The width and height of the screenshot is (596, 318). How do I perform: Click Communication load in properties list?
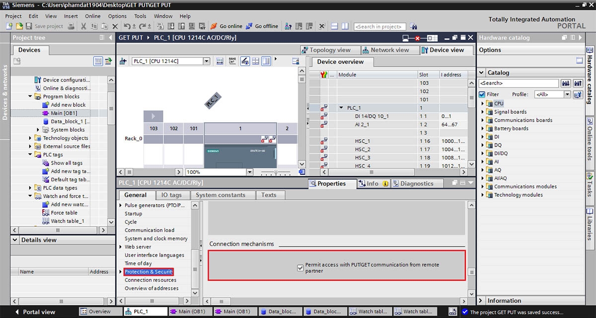click(x=149, y=230)
